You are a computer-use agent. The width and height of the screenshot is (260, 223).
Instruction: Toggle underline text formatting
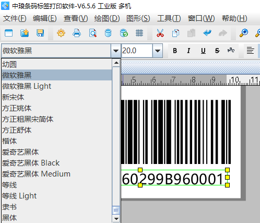203,51
